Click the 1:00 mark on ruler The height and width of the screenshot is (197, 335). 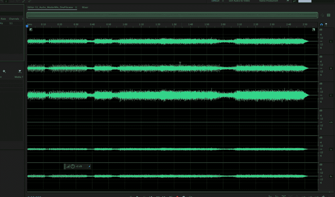pyautogui.click(x=125, y=24)
